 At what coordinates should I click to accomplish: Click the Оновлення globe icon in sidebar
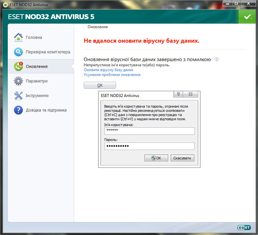(x=18, y=67)
